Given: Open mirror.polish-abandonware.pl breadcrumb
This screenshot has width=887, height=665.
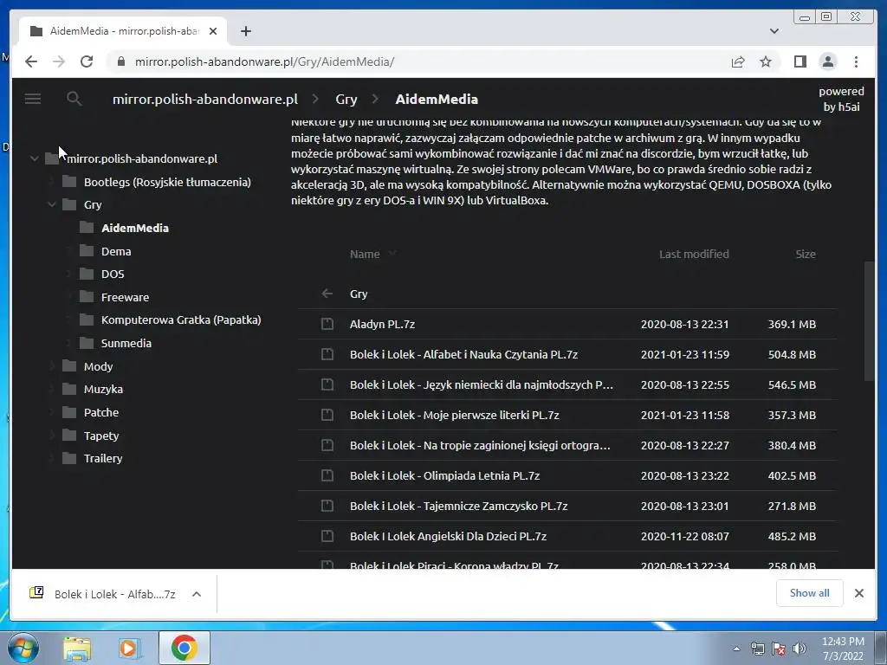Looking at the screenshot, I should (204, 99).
